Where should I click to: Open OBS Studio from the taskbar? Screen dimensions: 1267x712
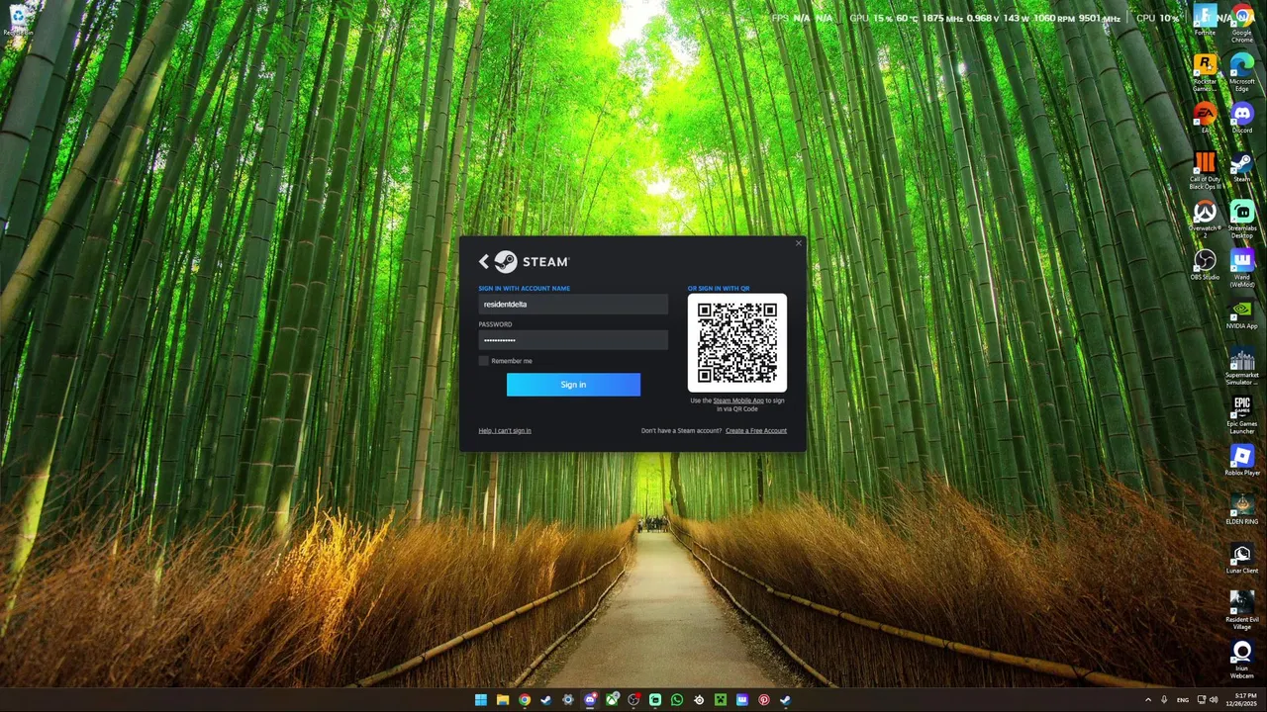click(633, 700)
